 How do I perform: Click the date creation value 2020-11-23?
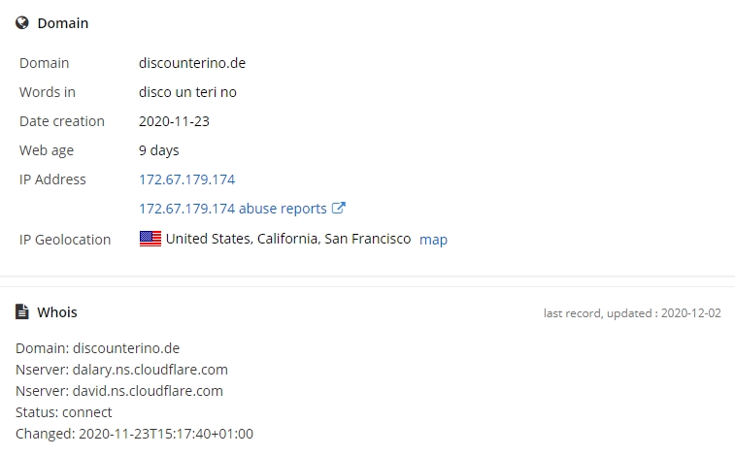[x=174, y=121]
